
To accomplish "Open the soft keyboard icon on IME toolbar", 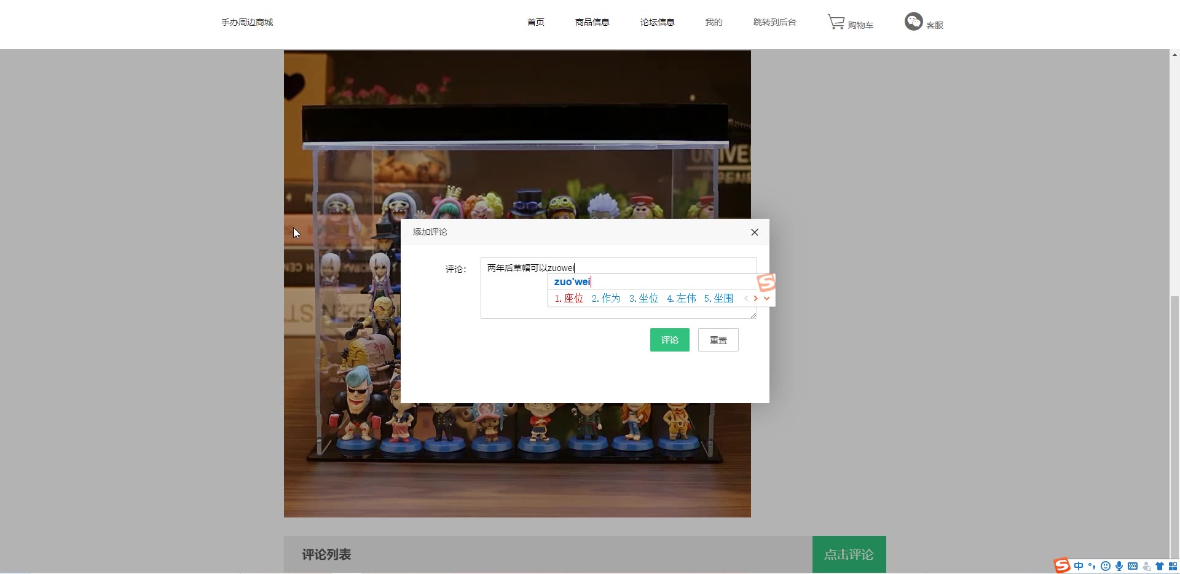I will click(1133, 566).
